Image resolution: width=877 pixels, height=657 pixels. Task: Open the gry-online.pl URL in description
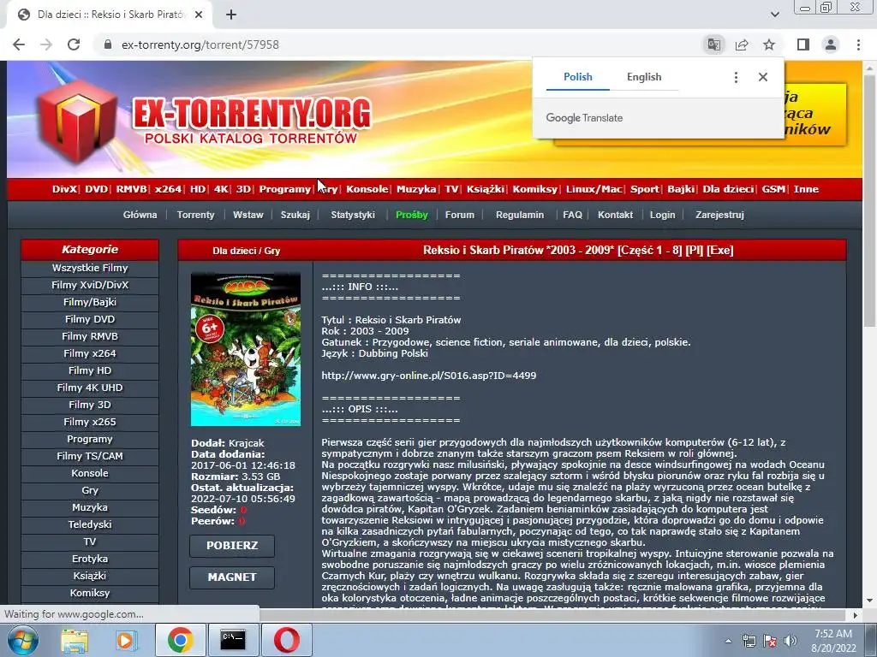coord(428,376)
